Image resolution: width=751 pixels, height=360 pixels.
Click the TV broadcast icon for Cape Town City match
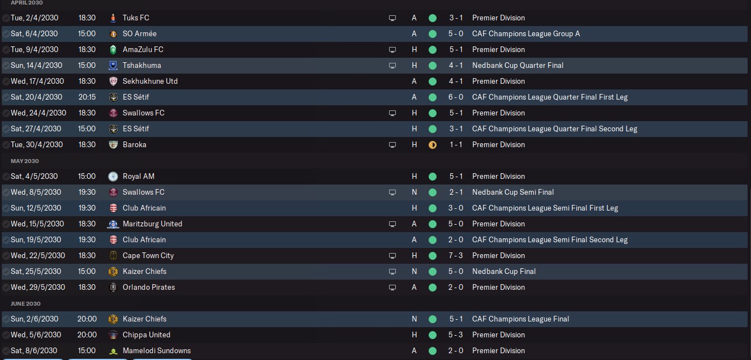point(392,256)
